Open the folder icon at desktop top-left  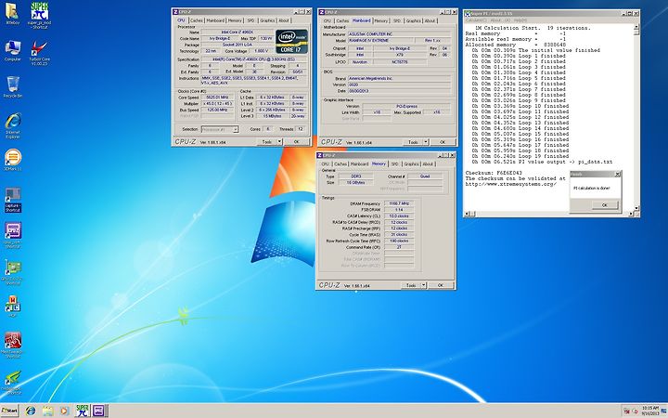[12, 14]
